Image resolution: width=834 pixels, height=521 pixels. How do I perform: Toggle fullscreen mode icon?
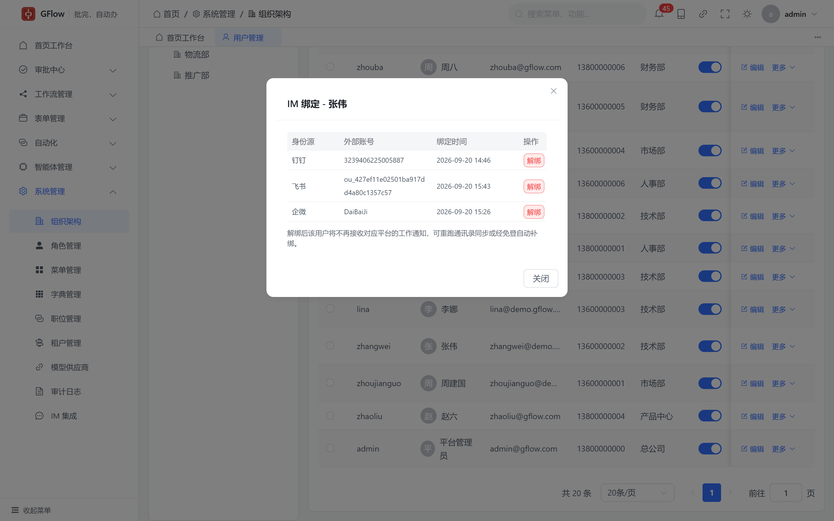(725, 14)
